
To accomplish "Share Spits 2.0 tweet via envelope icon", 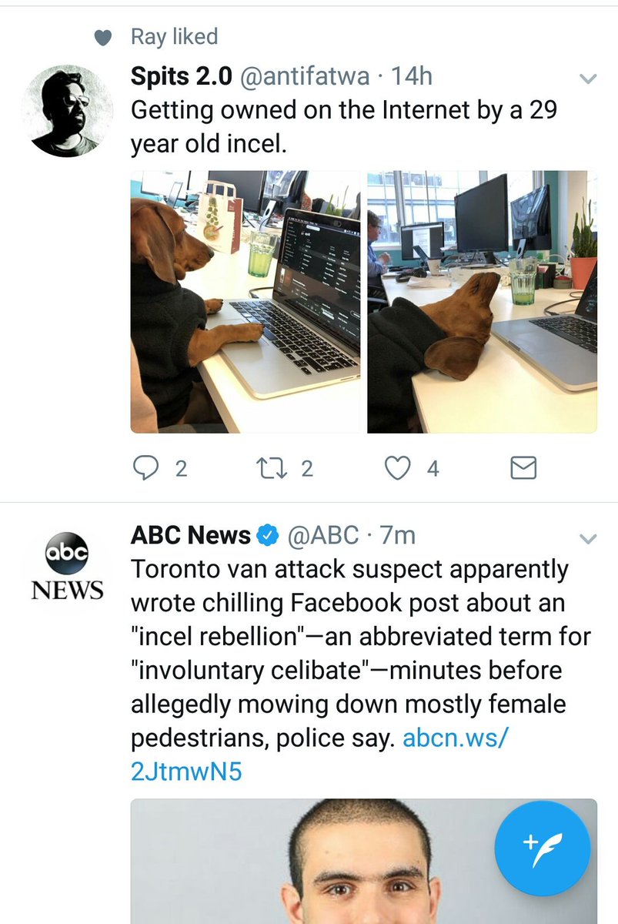I will (x=523, y=467).
